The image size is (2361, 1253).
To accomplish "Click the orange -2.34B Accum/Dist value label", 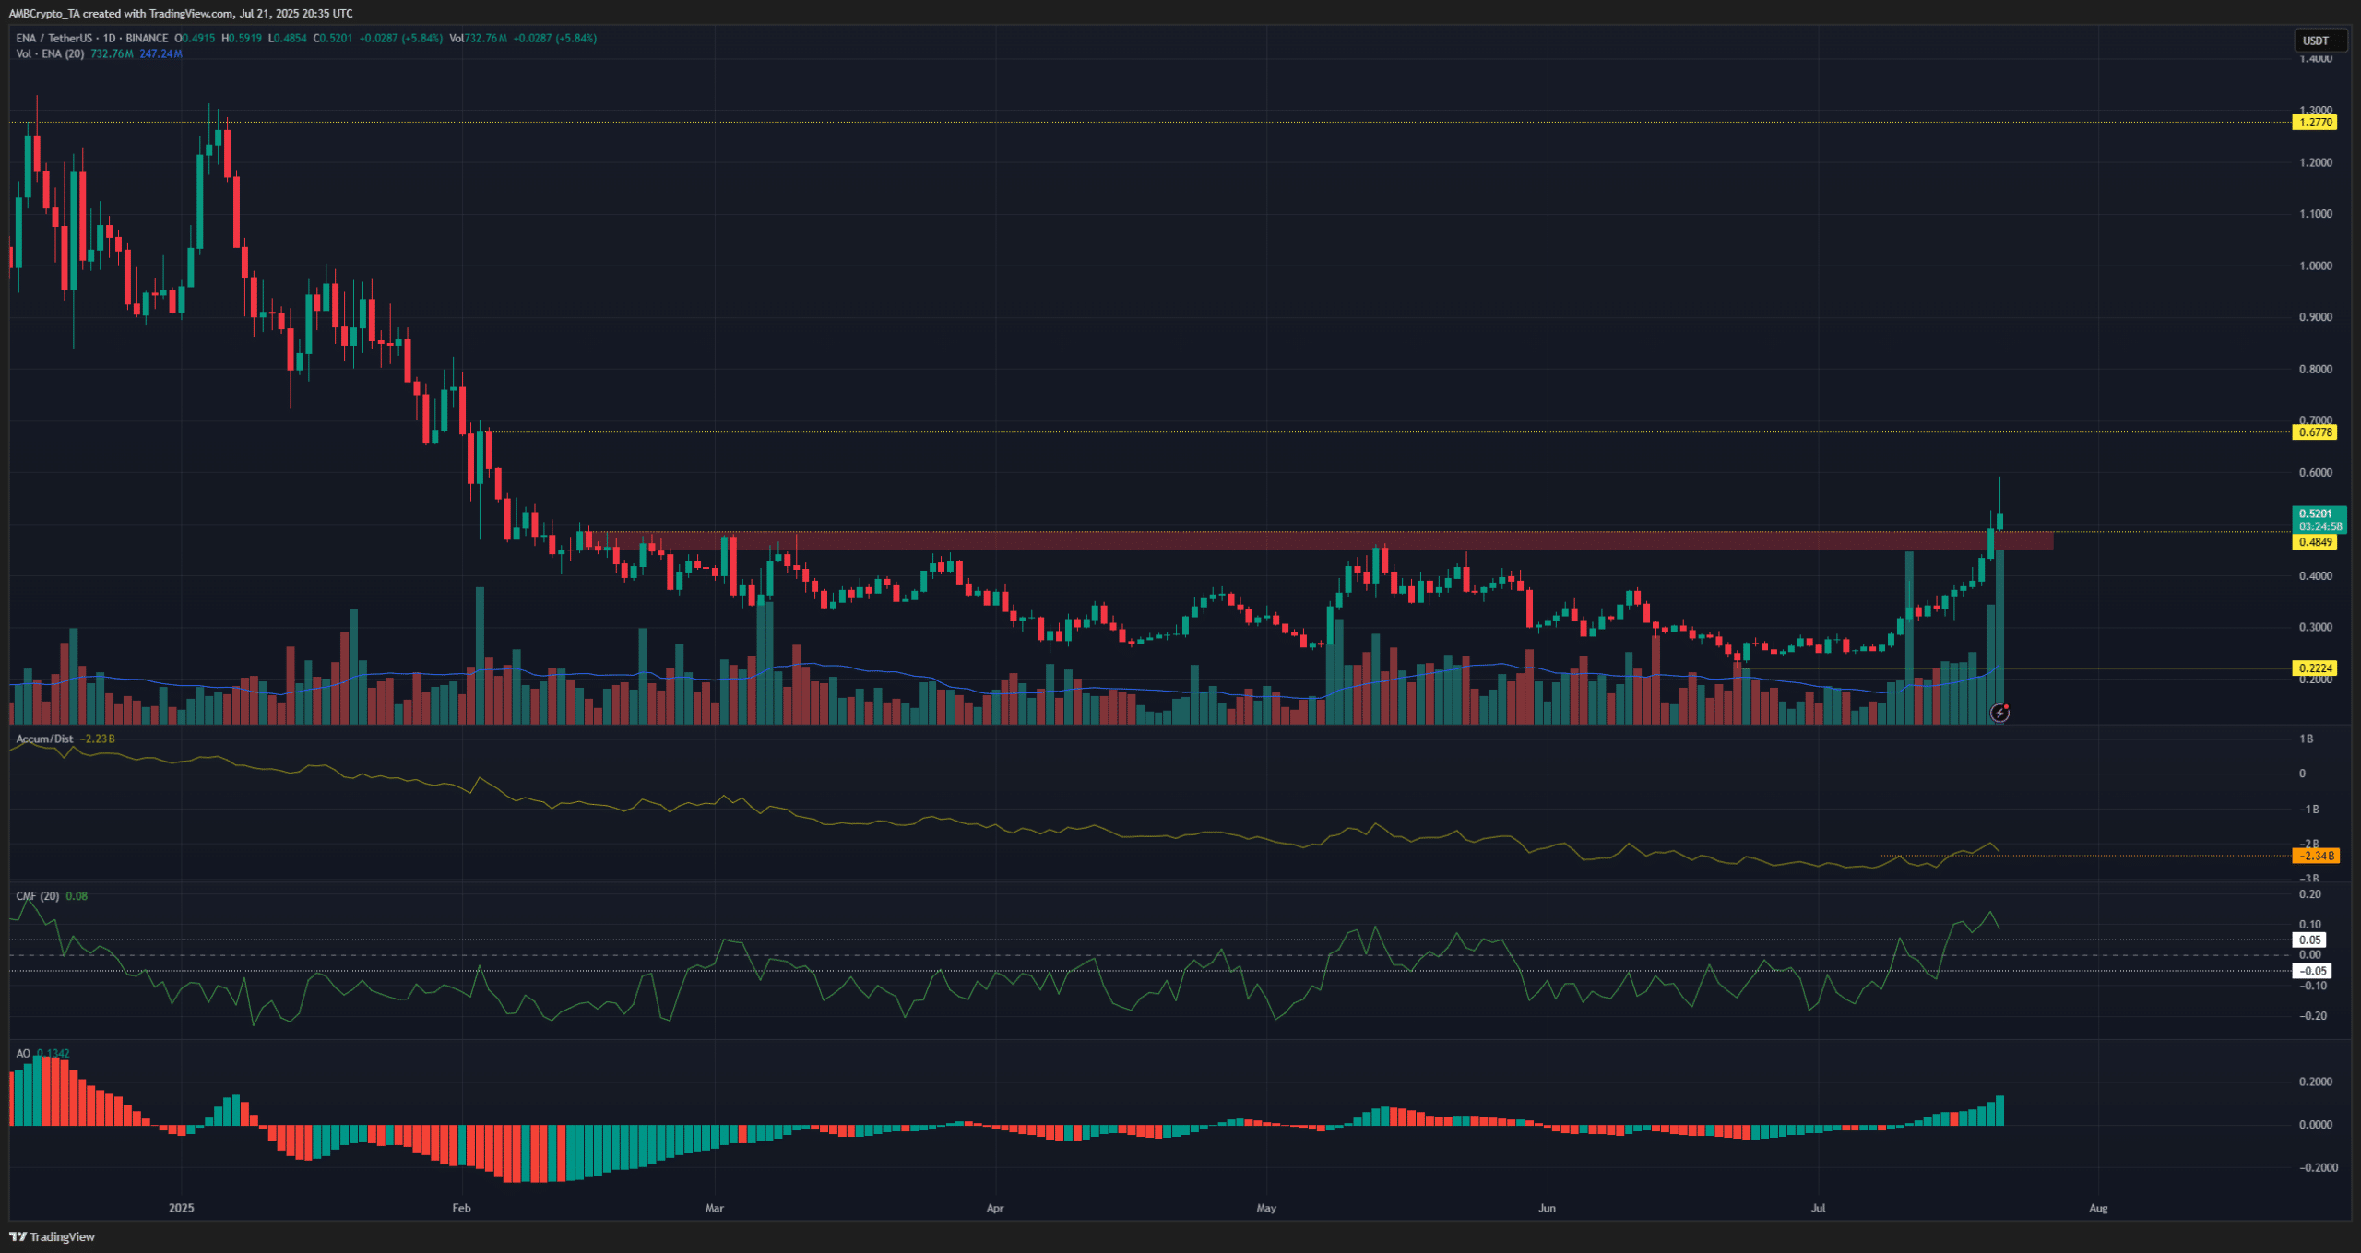I will 2316,857.
